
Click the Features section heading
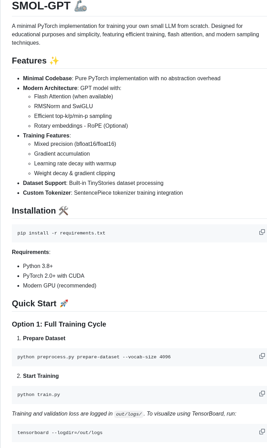click(x=29, y=61)
